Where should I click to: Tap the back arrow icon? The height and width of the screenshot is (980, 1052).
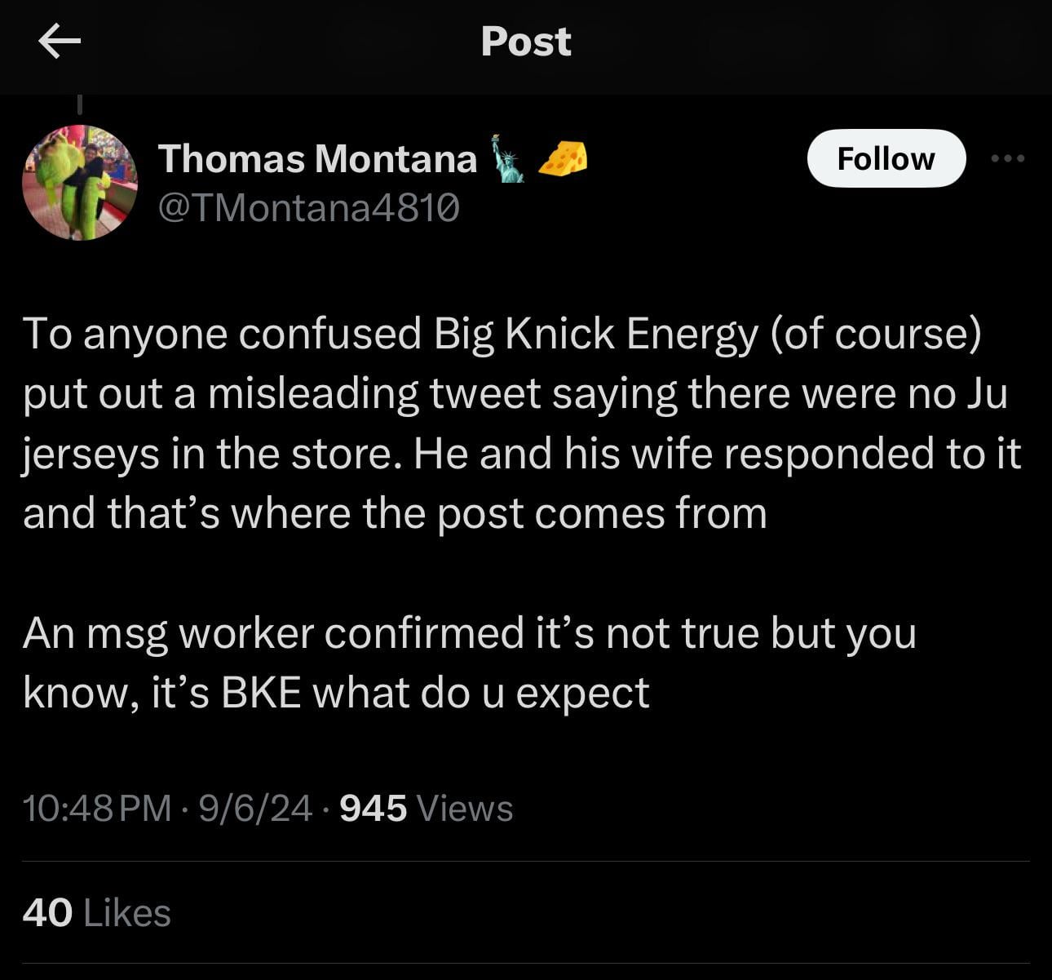pos(60,42)
